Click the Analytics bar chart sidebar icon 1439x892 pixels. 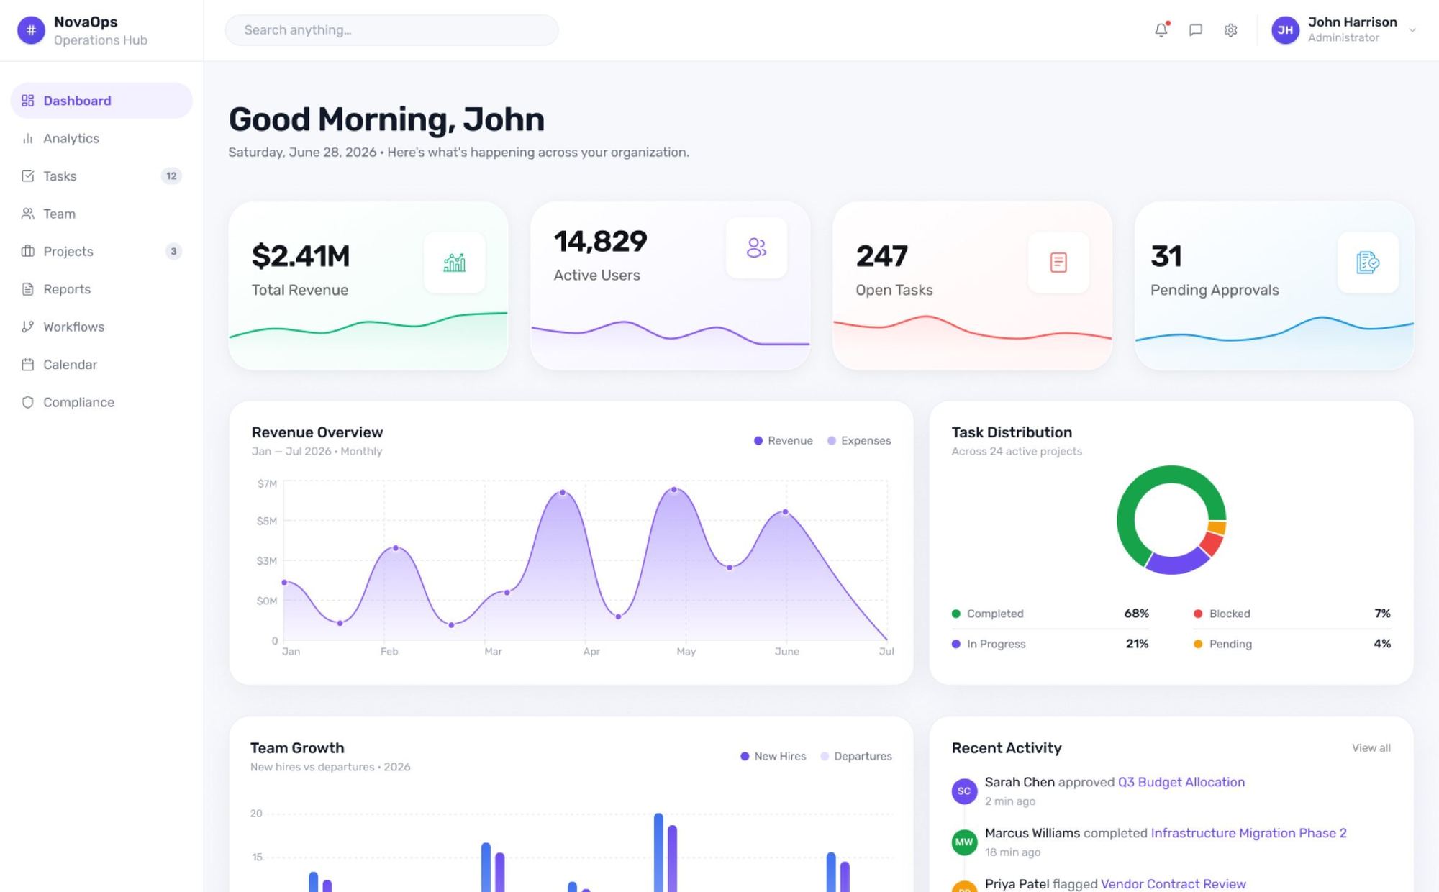point(28,138)
